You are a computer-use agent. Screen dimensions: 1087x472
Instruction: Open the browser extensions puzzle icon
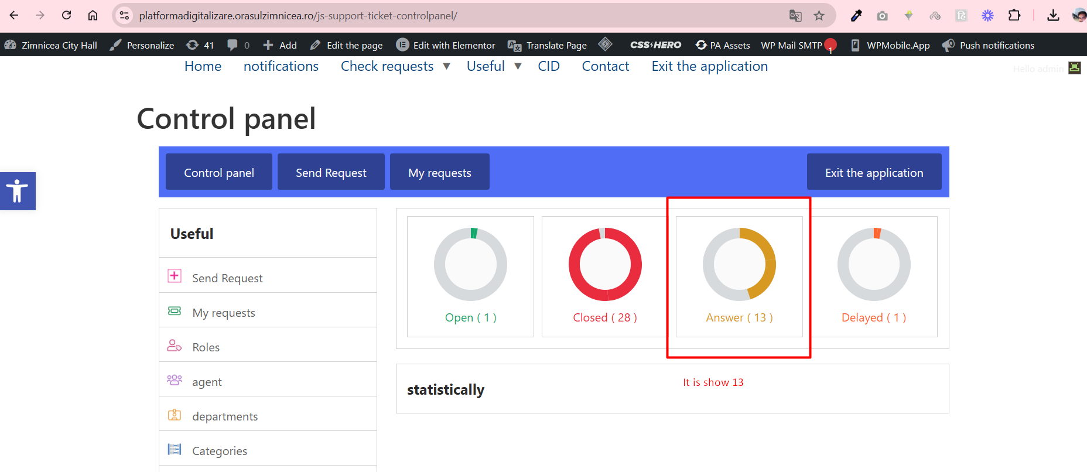pyautogui.click(x=1014, y=16)
